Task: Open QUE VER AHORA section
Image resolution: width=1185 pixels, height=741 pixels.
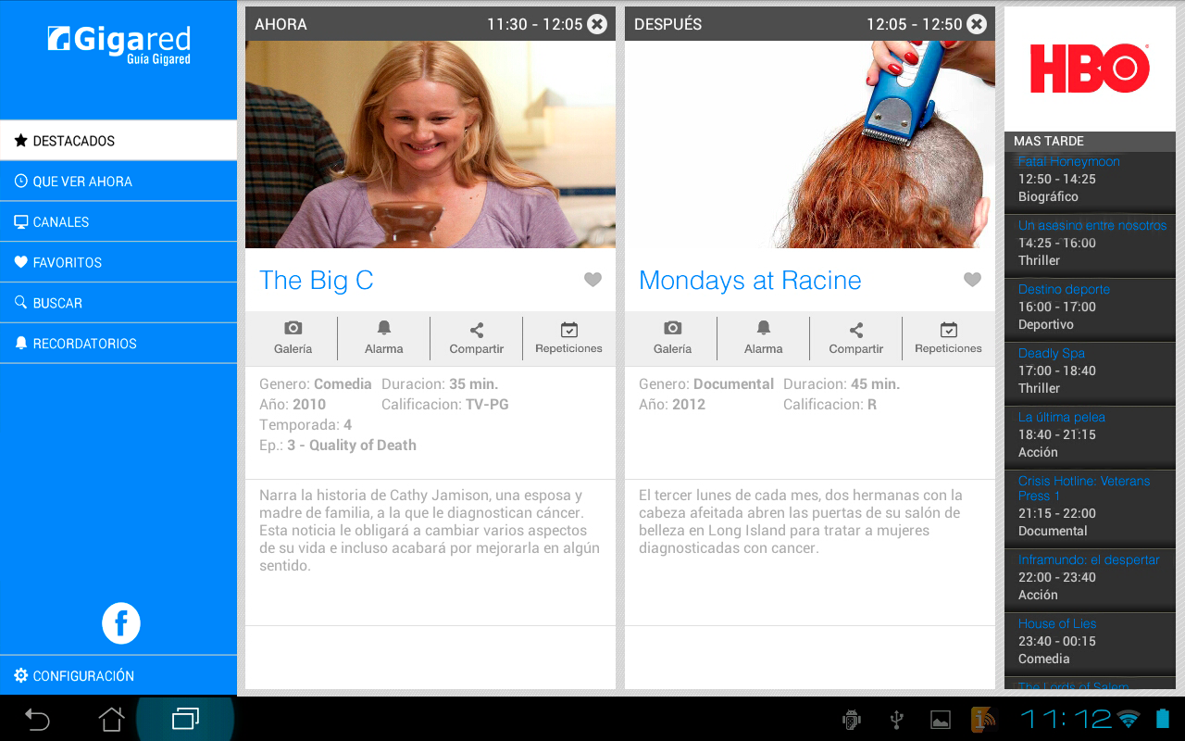Action: click(x=118, y=182)
